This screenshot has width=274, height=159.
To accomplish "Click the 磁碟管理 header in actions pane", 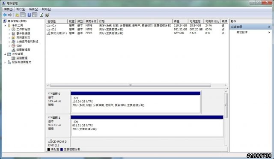I will tap(251, 27).
